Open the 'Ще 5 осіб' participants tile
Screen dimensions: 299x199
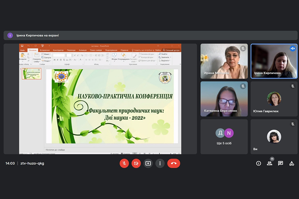[x=224, y=137]
